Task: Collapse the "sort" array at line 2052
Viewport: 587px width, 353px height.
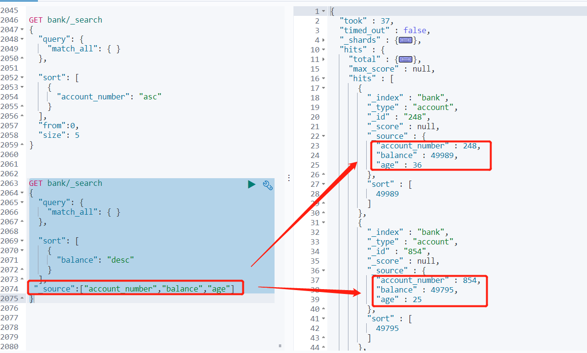Action: (22, 78)
